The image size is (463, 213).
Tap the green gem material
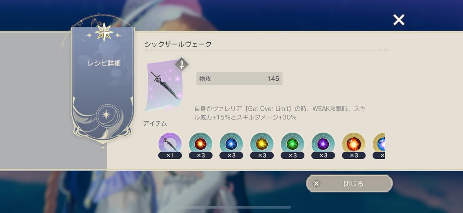click(292, 144)
